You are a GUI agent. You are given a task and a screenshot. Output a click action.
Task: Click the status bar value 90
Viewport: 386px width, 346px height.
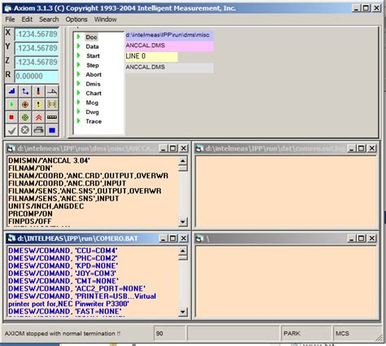169,334
